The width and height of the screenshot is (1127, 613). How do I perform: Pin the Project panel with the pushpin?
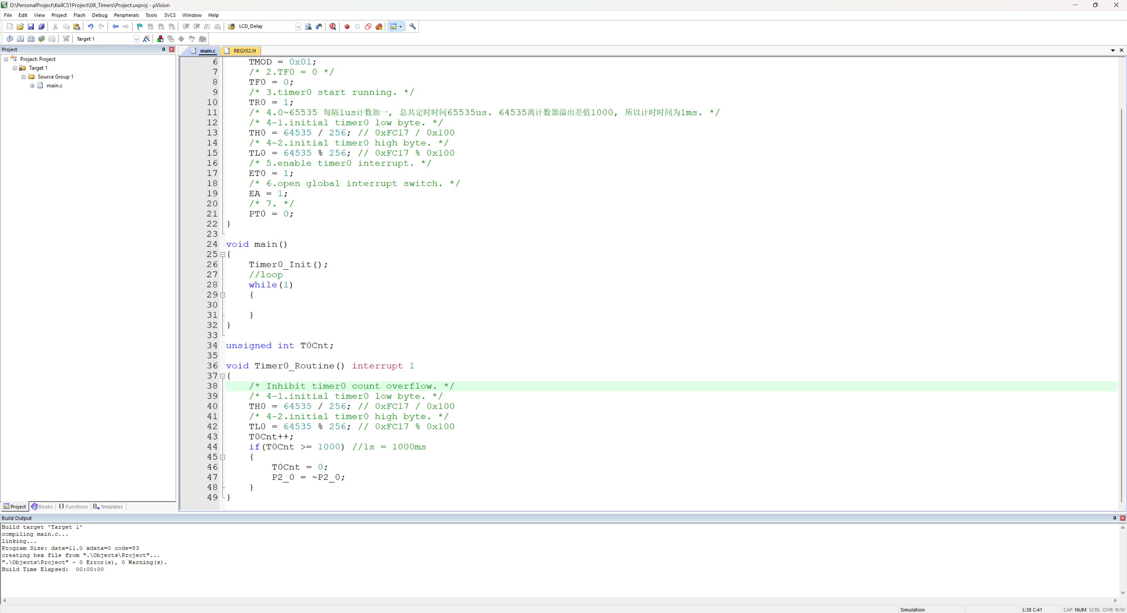(164, 49)
